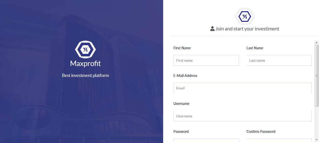Screen dimensions: 322x143
Task: Click the Maxprofit hexagon logo on left panel
Action: [x=85, y=49]
